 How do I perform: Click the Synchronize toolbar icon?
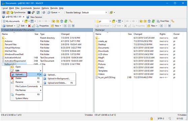pyautogui.click(x=18, y=12)
